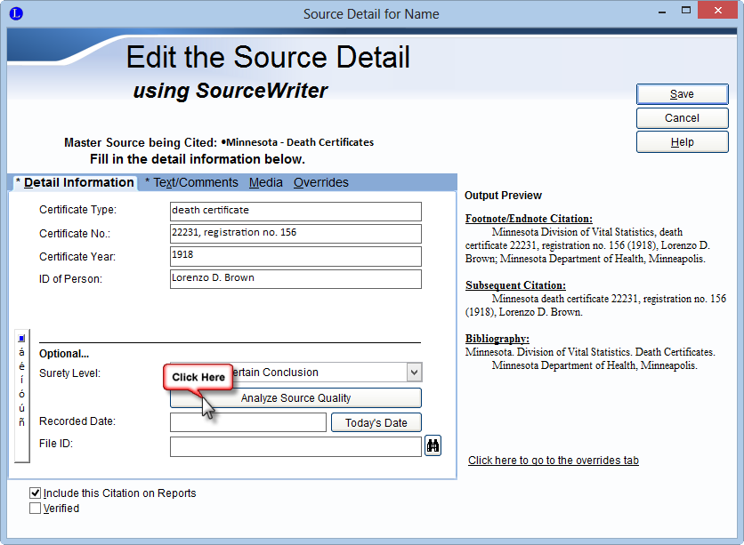Click the Today's Date button

(376, 422)
